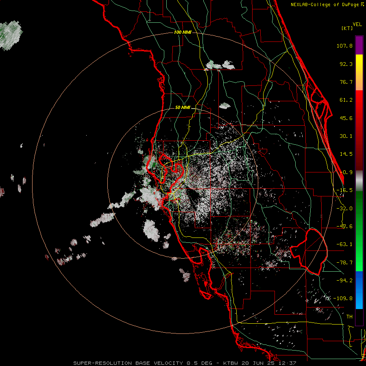Screen dimensions: 366x366
Task: Select the -63.1 velocity scale value
Action: (x=344, y=244)
